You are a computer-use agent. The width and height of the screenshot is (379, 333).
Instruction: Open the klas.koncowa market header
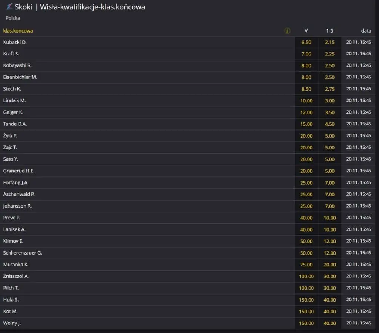click(x=18, y=31)
